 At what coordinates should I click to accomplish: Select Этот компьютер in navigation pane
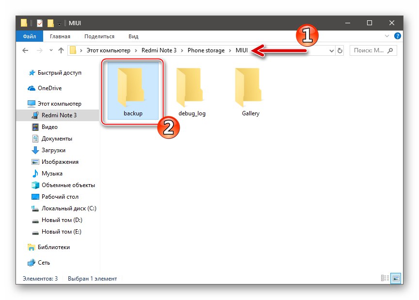(54, 104)
